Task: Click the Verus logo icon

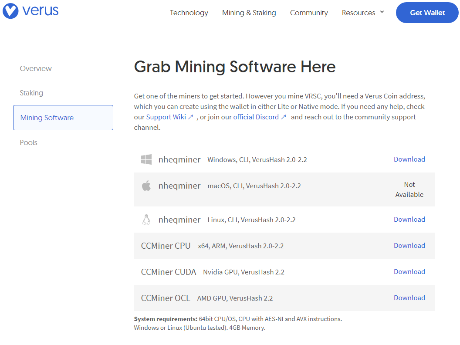Action: point(10,11)
